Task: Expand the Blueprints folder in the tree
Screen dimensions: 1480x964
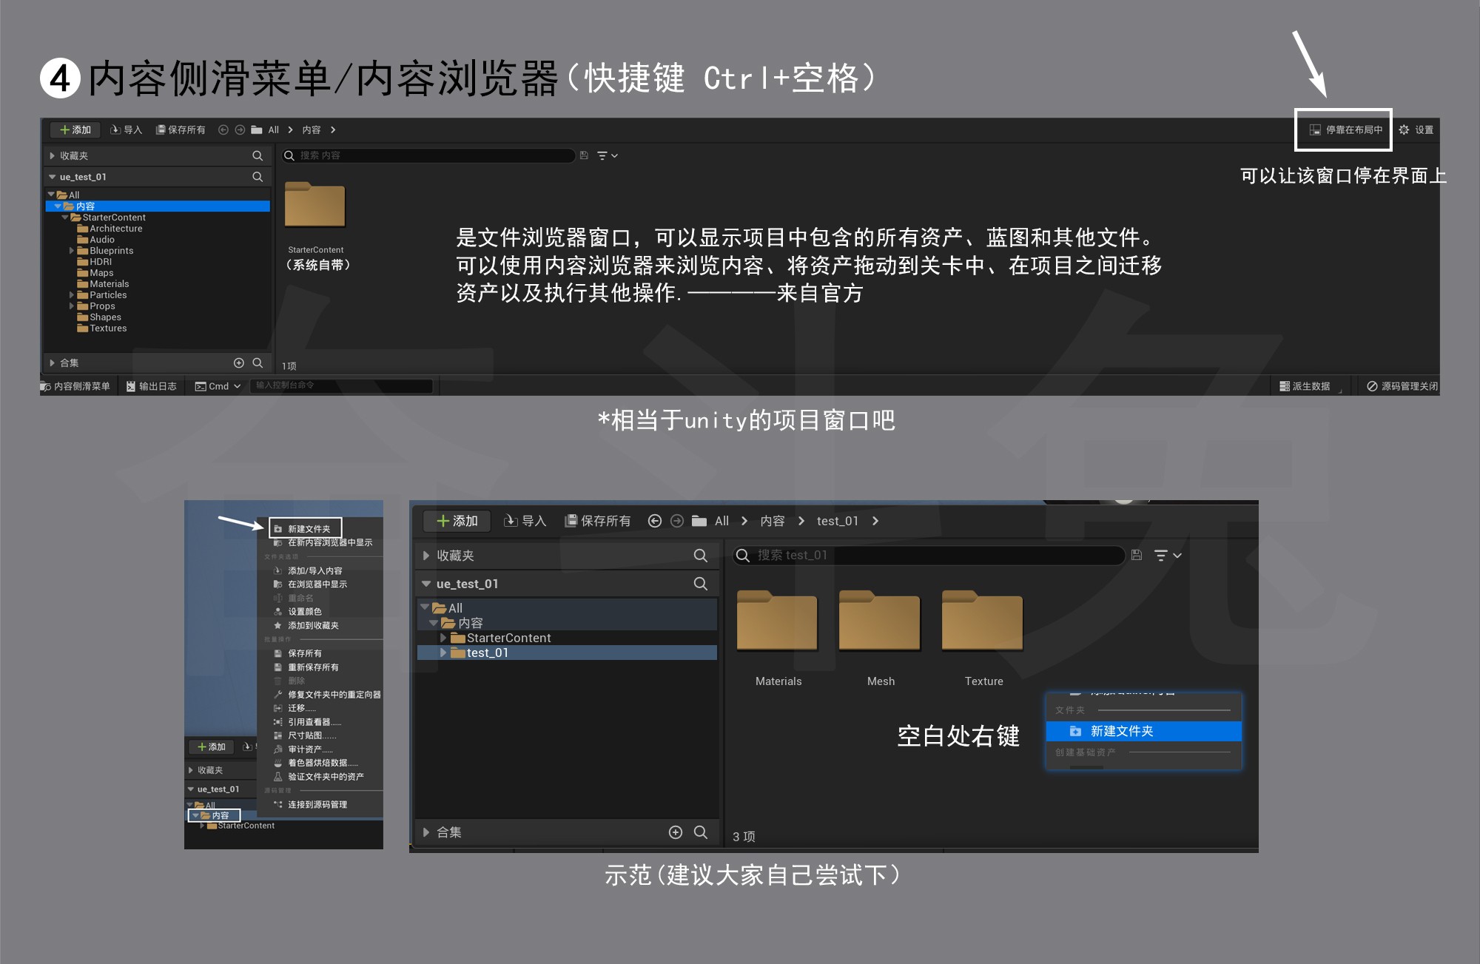Action: (x=72, y=251)
